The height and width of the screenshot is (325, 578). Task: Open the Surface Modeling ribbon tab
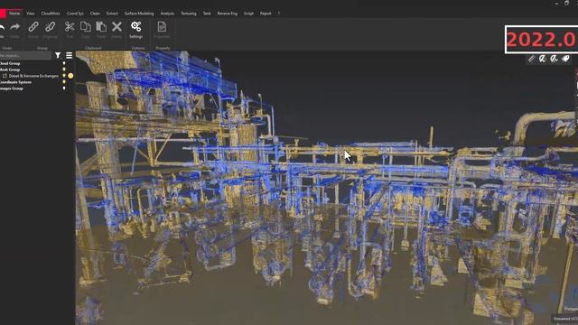pyautogui.click(x=139, y=14)
